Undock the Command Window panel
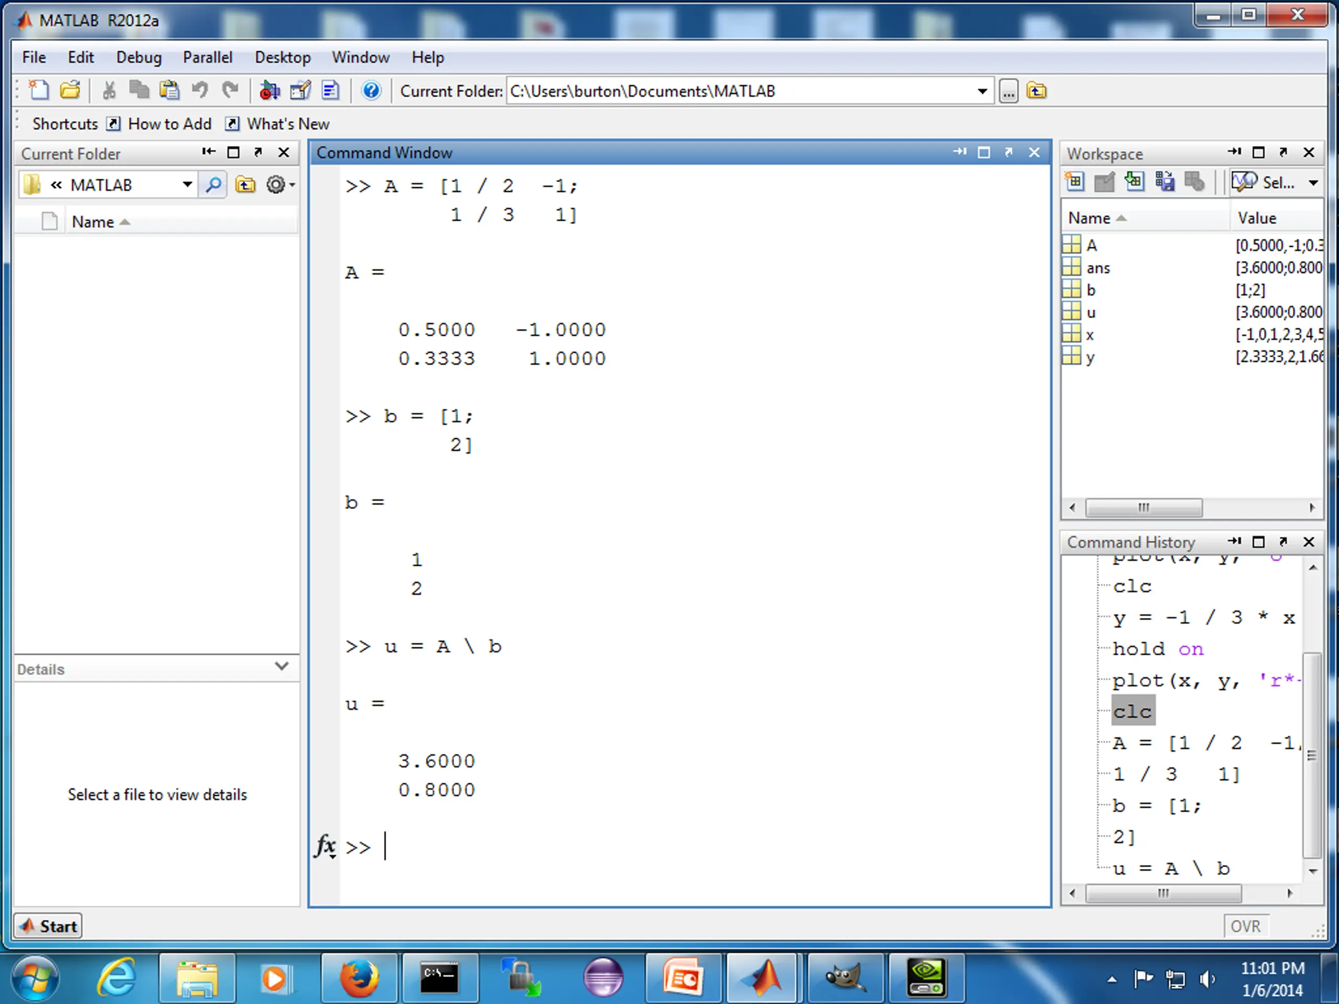This screenshot has height=1004, width=1339. pos(1008,153)
